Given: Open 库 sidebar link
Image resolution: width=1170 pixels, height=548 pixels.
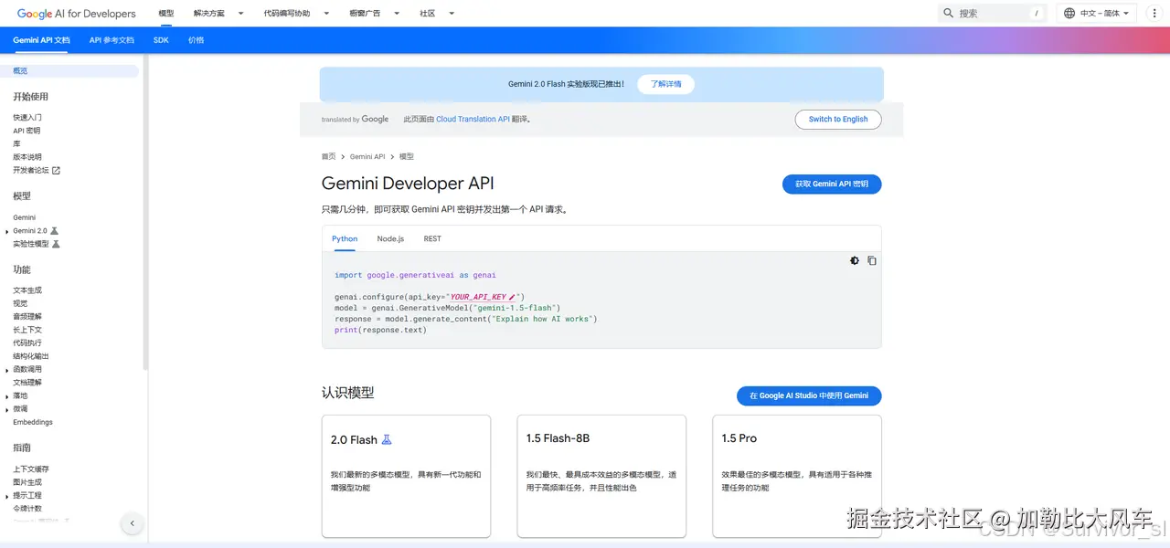Looking at the screenshot, I should pyautogui.click(x=16, y=143).
